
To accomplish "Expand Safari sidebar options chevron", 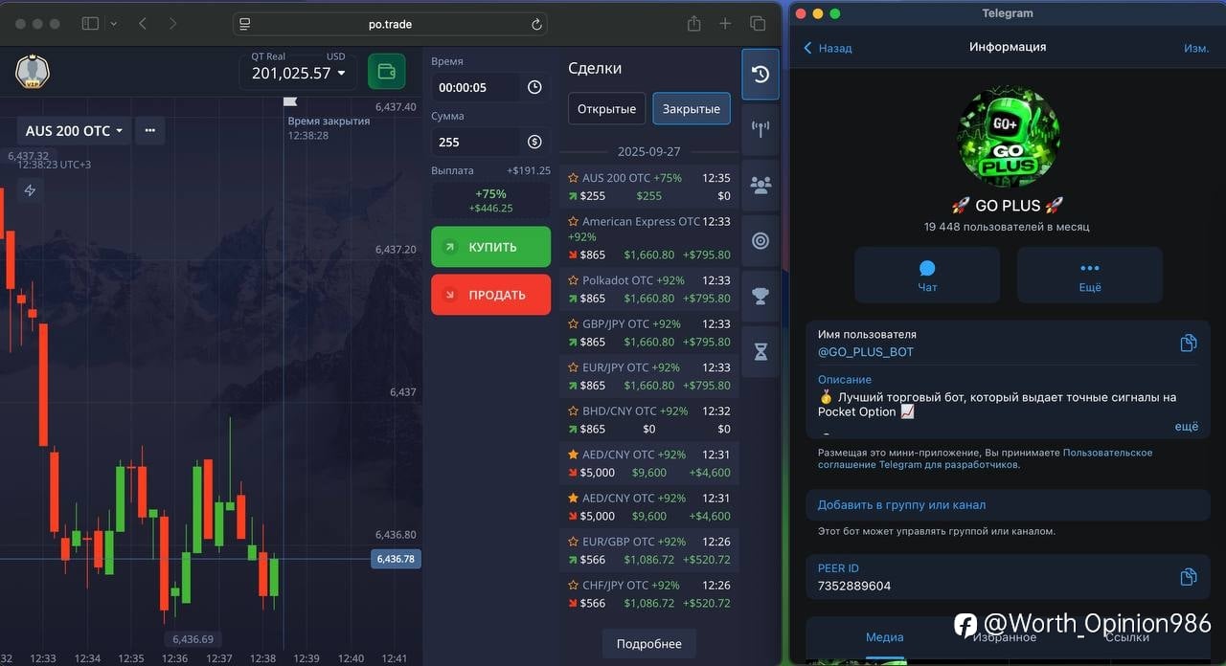I will click(114, 24).
